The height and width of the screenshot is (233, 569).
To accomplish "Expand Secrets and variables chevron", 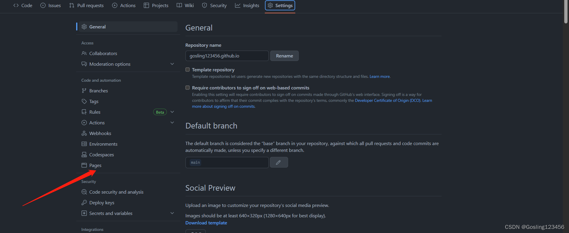I will (172, 213).
